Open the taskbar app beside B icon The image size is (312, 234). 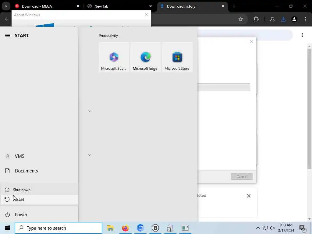click(170, 228)
